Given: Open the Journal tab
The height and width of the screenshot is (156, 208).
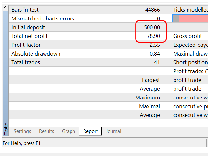Looking at the screenshot, I should [x=113, y=131].
